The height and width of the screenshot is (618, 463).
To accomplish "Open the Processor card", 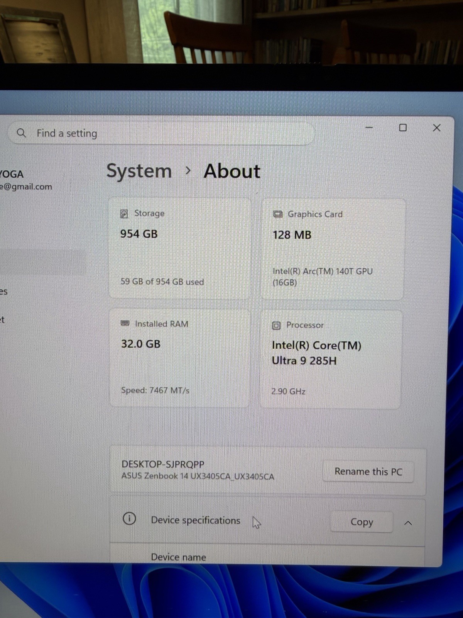I will tap(331, 359).
